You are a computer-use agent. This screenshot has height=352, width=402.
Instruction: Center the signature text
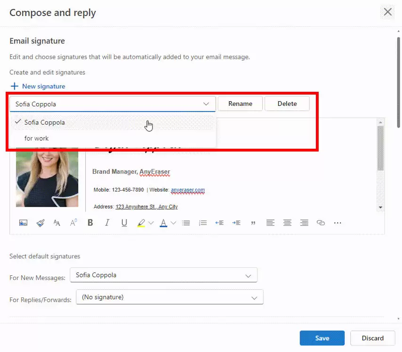tap(287, 223)
